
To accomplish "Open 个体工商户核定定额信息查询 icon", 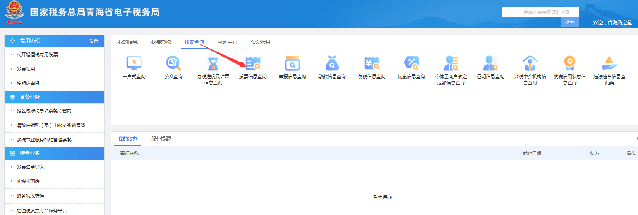I will (x=451, y=63).
